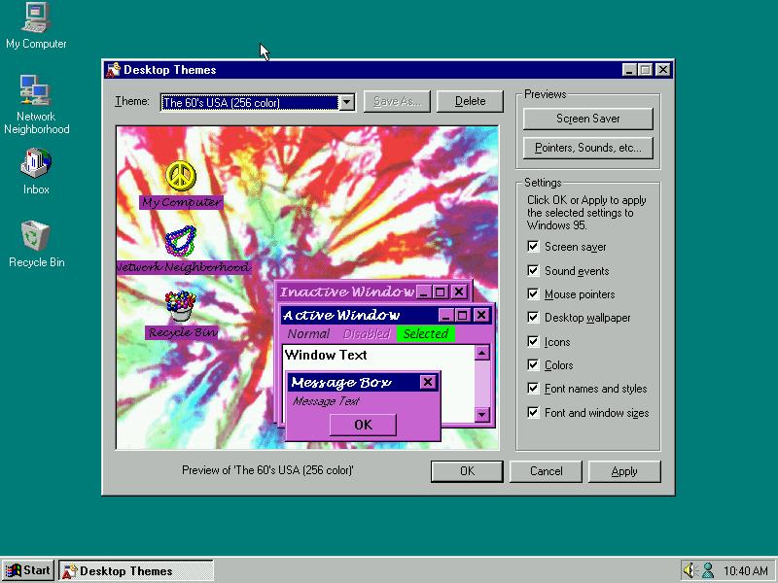Toggle the Icons checkbox
778x583 pixels.
click(533, 342)
